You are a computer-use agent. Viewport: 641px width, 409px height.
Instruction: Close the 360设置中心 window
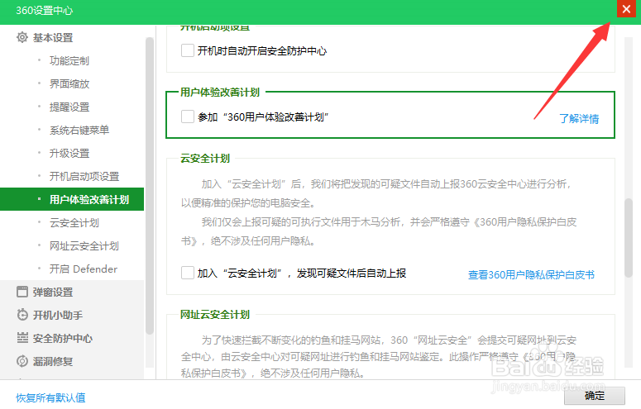[626, 9]
